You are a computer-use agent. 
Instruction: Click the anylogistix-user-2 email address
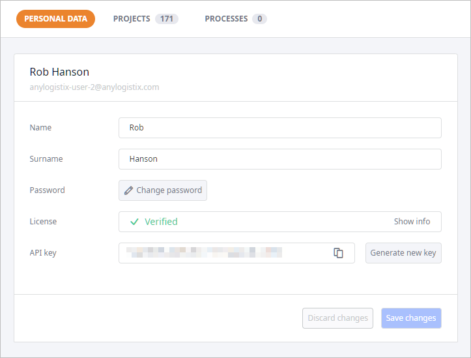(94, 87)
